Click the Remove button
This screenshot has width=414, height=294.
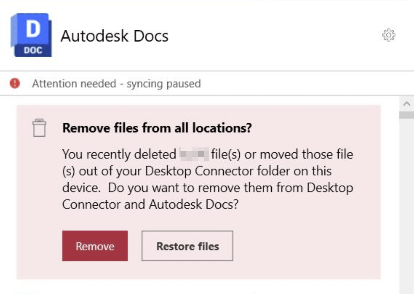pyautogui.click(x=95, y=246)
